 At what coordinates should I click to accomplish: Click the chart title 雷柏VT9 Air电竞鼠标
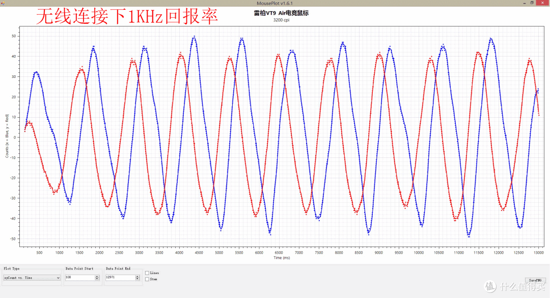pos(281,13)
